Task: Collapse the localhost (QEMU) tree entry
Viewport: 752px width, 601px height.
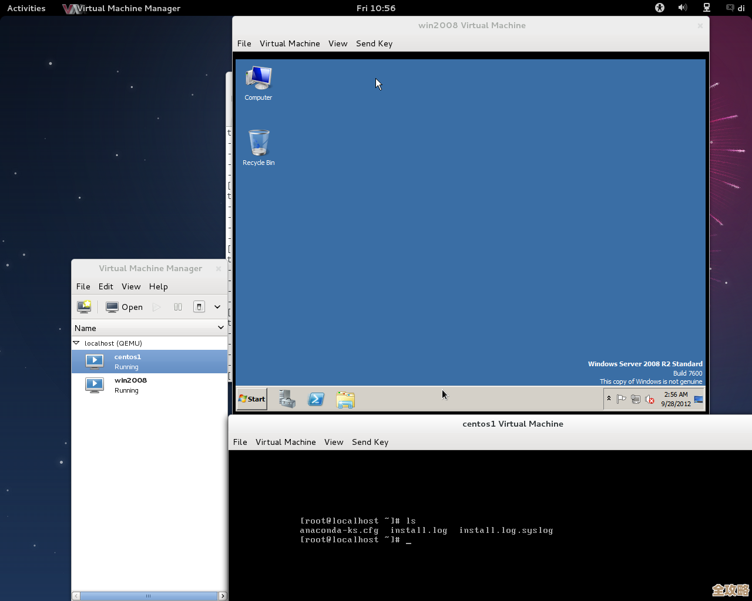Action: click(x=76, y=343)
